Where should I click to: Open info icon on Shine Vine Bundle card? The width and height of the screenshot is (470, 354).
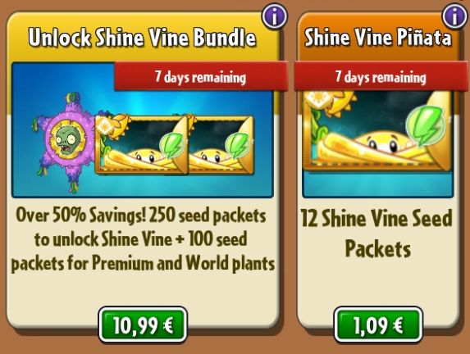[x=275, y=16]
